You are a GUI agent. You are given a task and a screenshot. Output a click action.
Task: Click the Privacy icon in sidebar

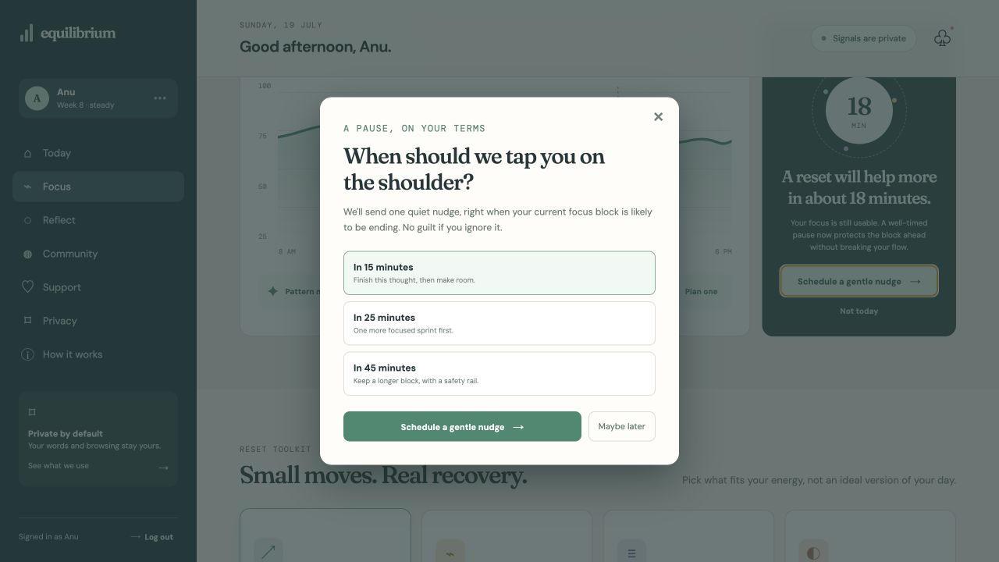28,321
